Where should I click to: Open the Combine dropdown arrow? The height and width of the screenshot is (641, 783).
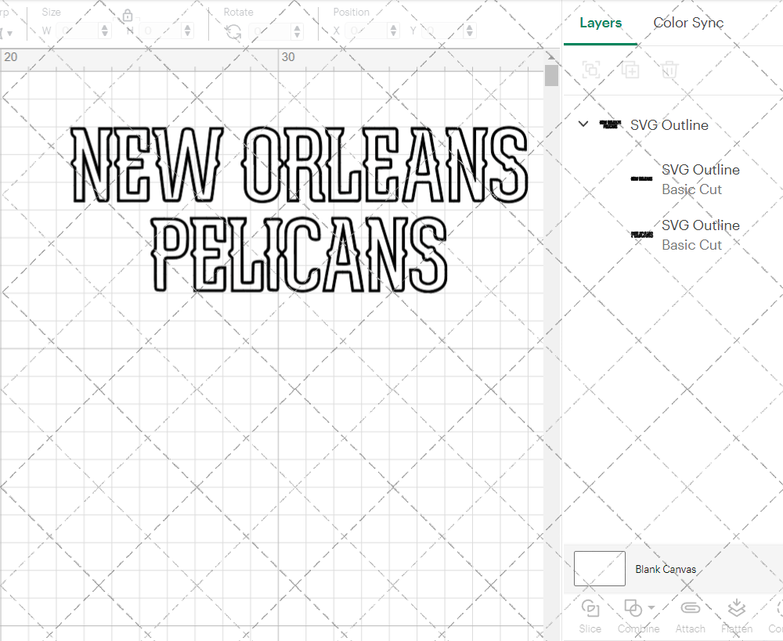(x=651, y=607)
